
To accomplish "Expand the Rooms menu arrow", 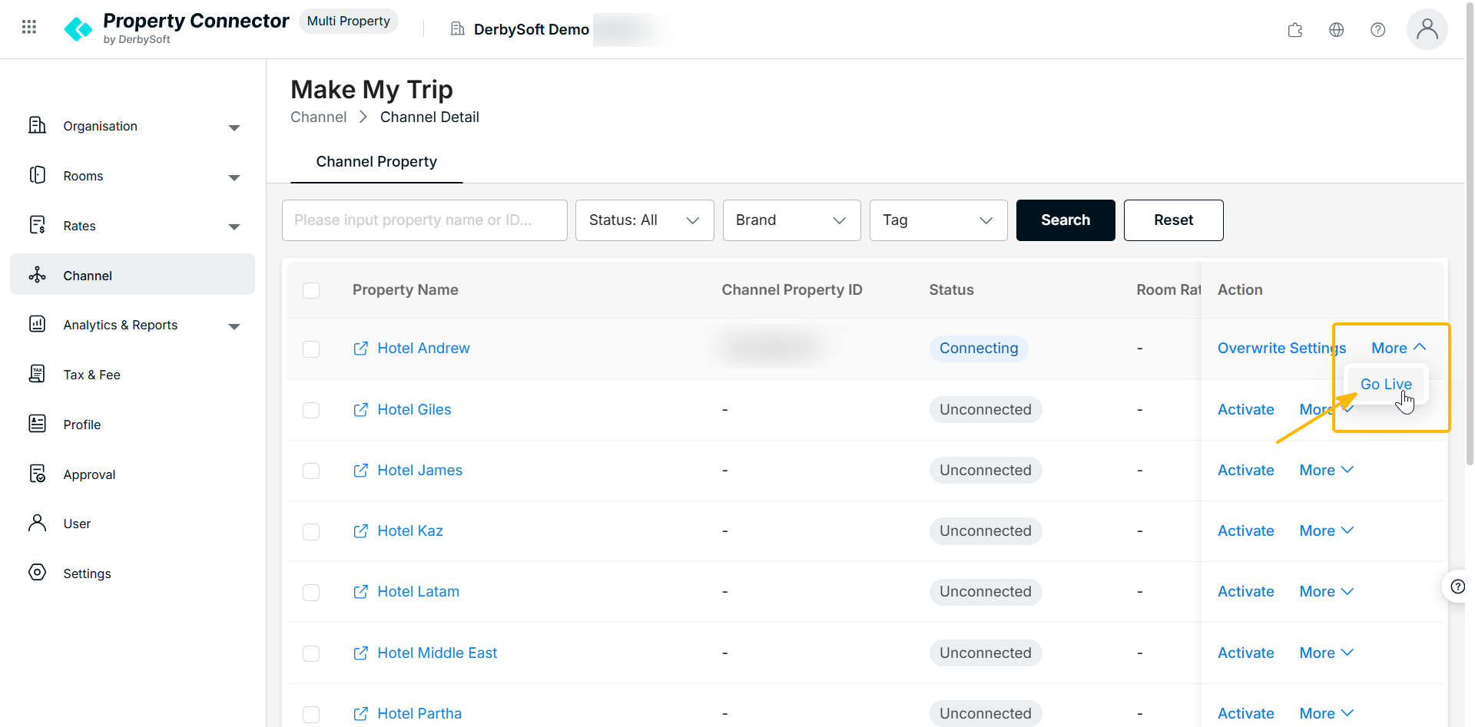I will (234, 177).
